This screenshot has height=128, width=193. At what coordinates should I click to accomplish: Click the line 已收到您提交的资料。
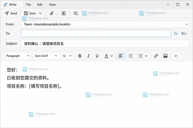pos(28,78)
